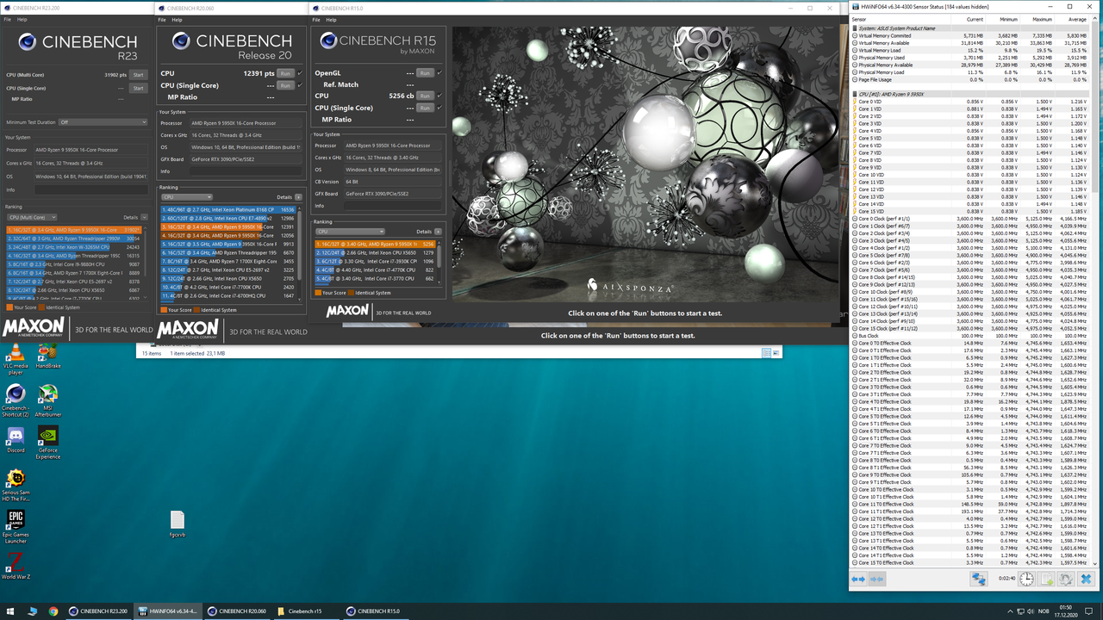Open Windows Start menu

(x=9, y=611)
